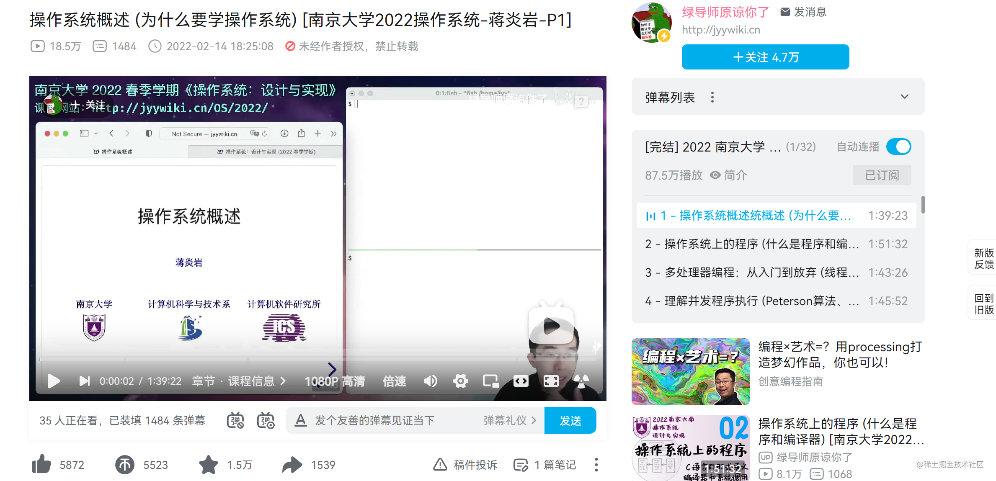
Task: Give a coin using the coin icon
Action: (124, 465)
